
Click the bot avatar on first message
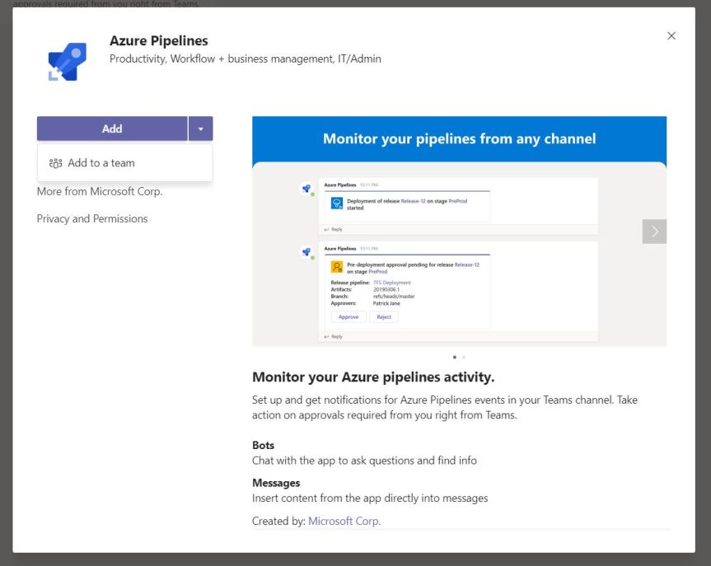306,189
